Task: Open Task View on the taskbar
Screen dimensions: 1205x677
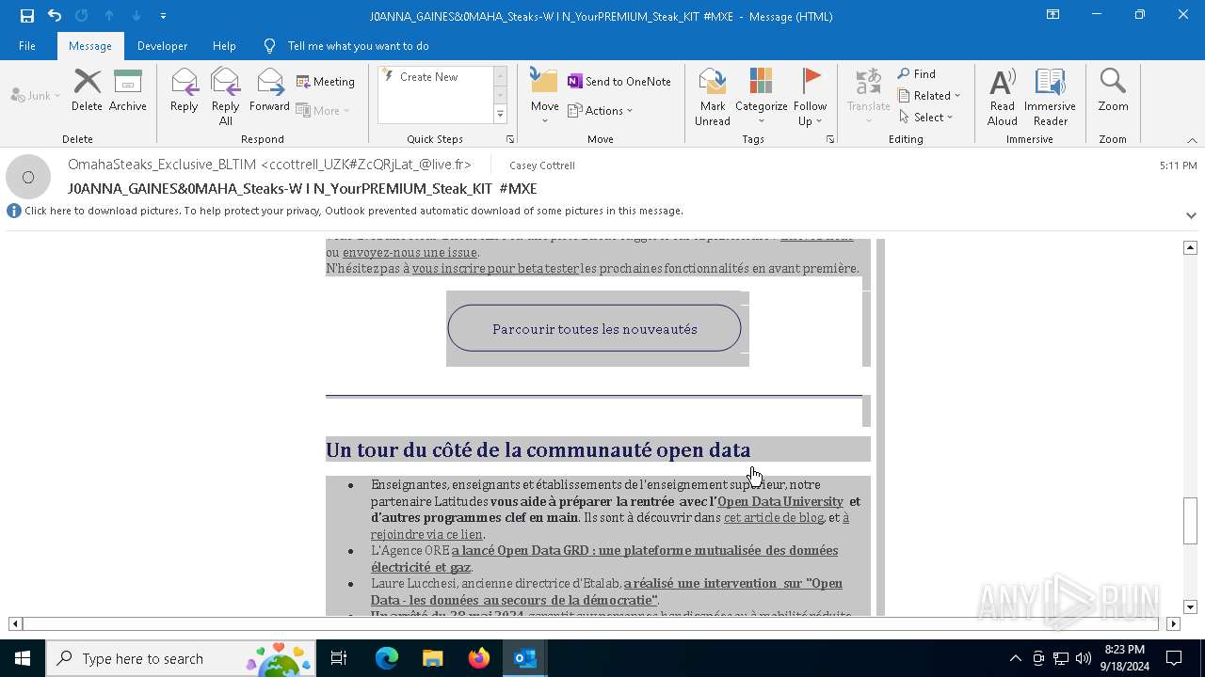Action: click(x=339, y=658)
